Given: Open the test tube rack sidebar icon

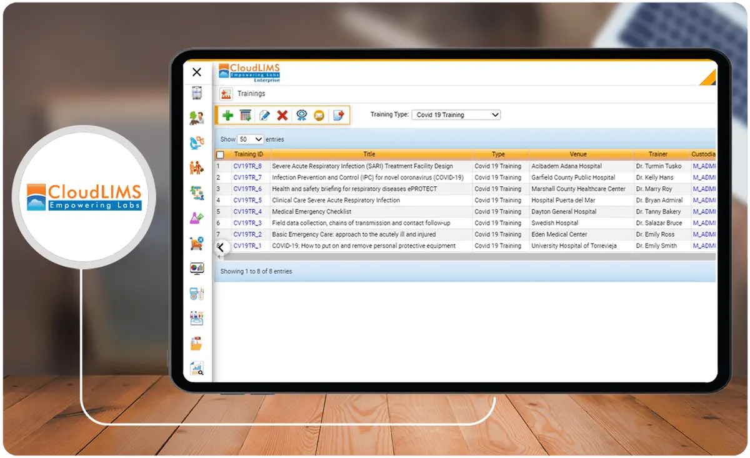Looking at the screenshot, I should coord(197,318).
